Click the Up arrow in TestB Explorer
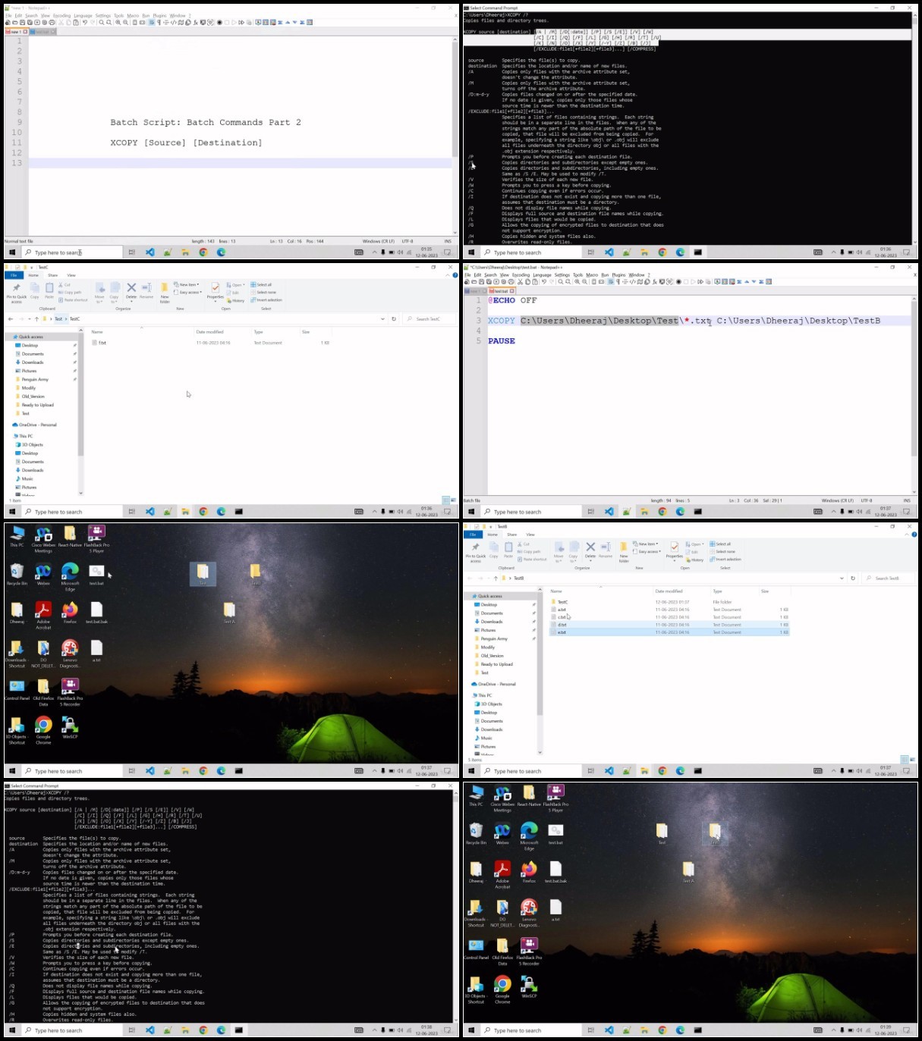The width and height of the screenshot is (922, 1041). 496,578
